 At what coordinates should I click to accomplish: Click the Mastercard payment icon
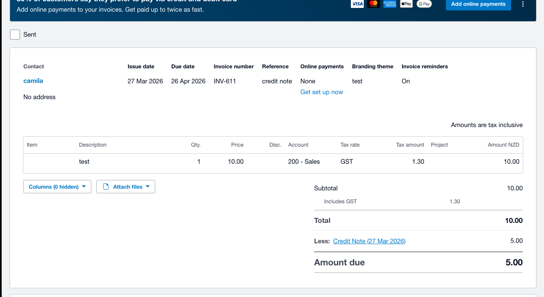click(373, 4)
